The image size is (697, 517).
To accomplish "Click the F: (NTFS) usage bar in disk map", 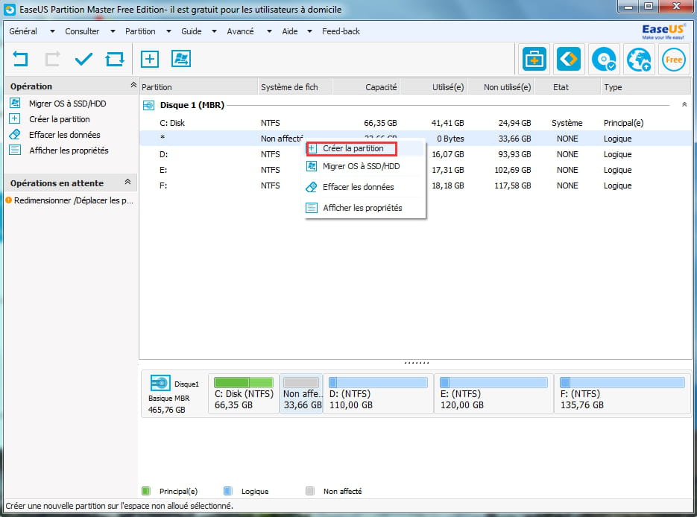I will (622, 382).
